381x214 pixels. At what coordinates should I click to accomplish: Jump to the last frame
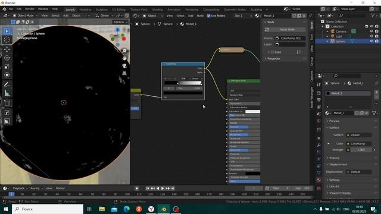click(x=173, y=188)
